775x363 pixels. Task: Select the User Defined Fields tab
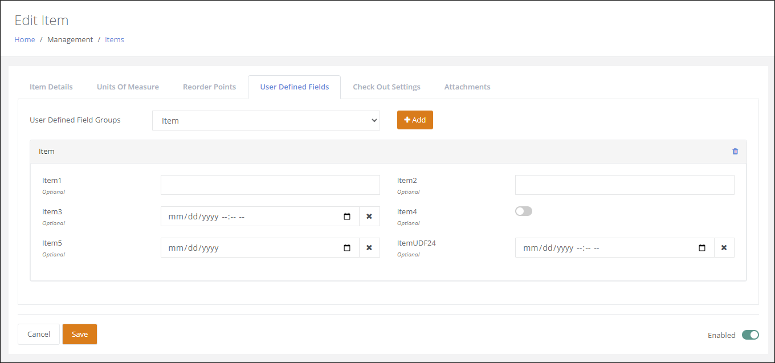(x=295, y=87)
